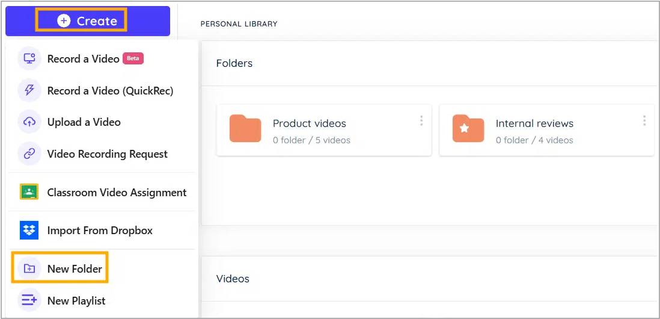Click the lightning bolt QuickRec icon

29,91
